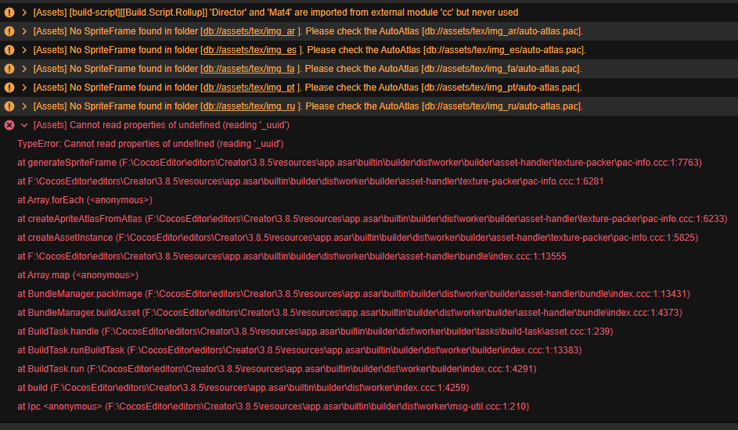Expand the img_pt SpriteFrame warning
738x430 pixels.
point(24,88)
